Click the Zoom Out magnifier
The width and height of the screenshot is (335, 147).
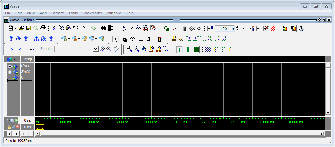137,49
